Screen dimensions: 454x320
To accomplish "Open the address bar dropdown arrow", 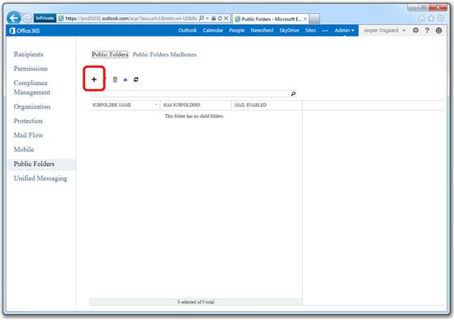I will (207, 18).
